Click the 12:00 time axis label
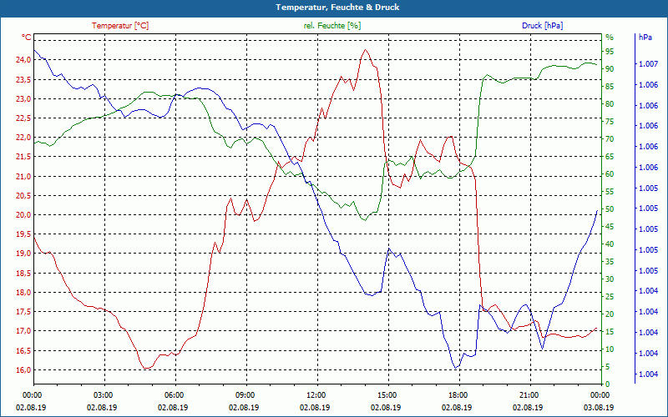 point(316,395)
